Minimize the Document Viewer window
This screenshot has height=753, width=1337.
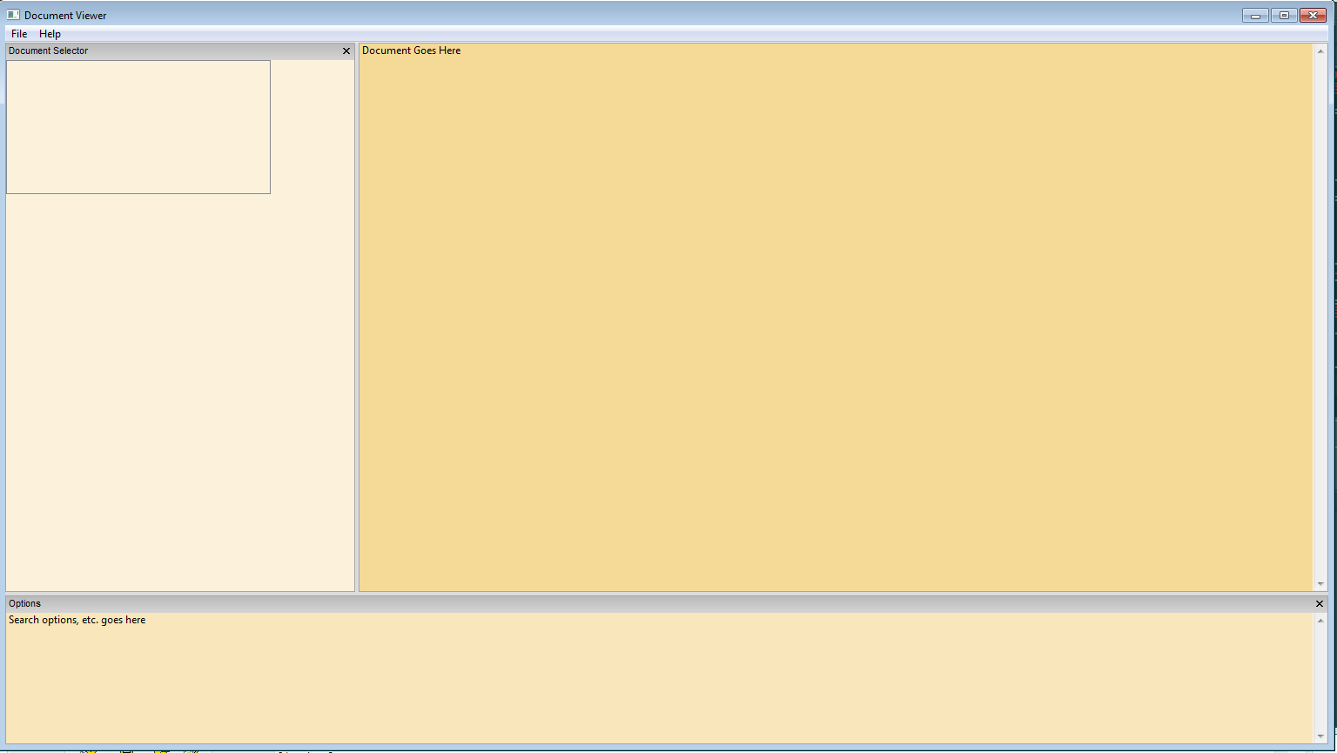pyautogui.click(x=1255, y=16)
